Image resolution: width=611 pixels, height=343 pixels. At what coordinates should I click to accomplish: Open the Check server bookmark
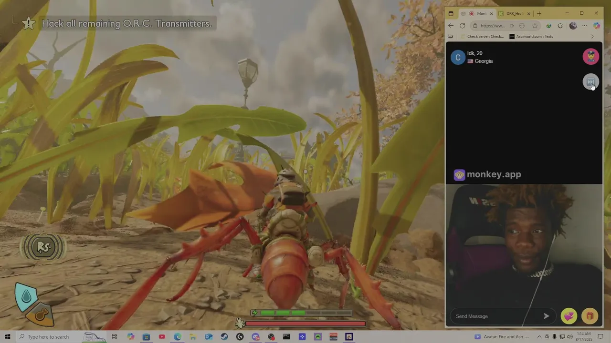[x=482, y=36]
